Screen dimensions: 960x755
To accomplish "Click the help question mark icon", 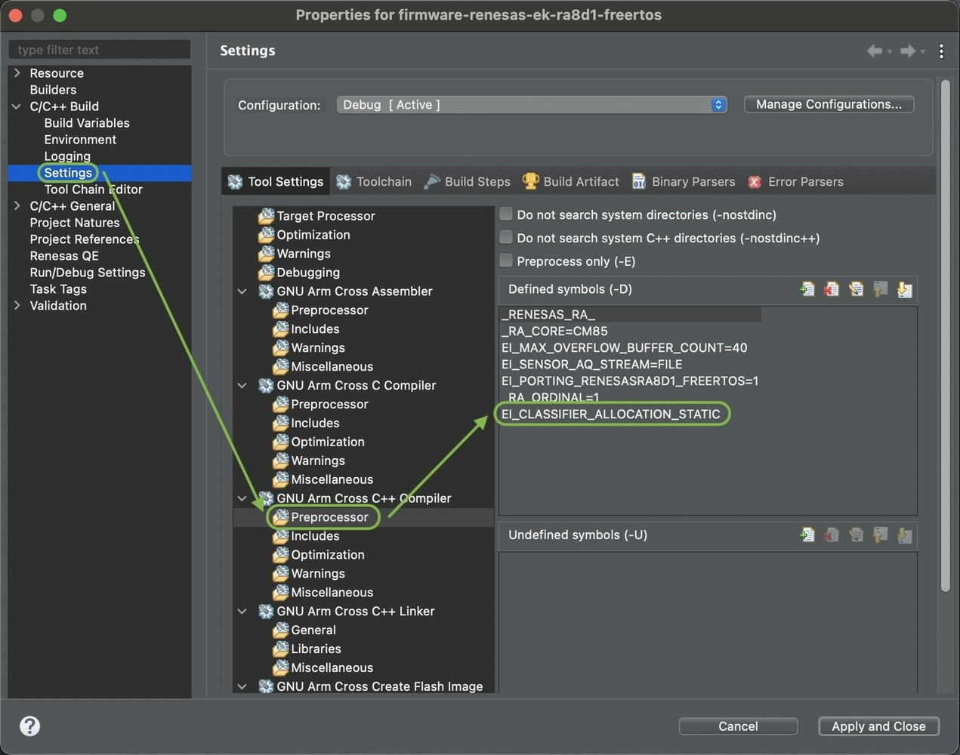I will (29, 726).
